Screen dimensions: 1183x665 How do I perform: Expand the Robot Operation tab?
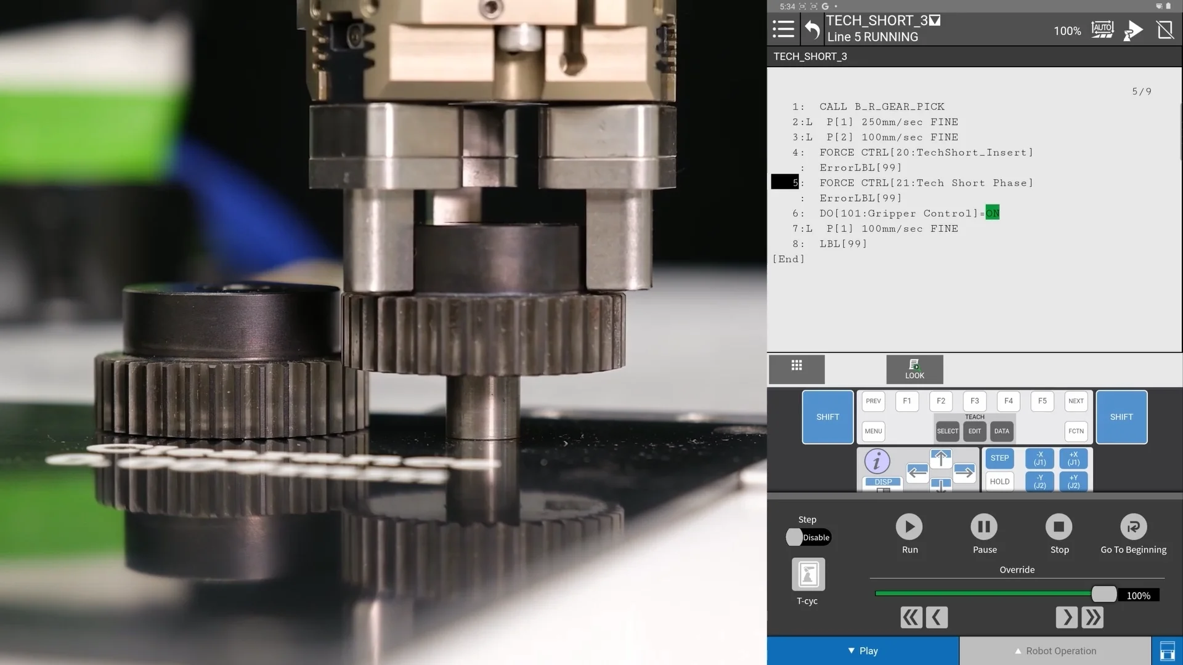1055,651
